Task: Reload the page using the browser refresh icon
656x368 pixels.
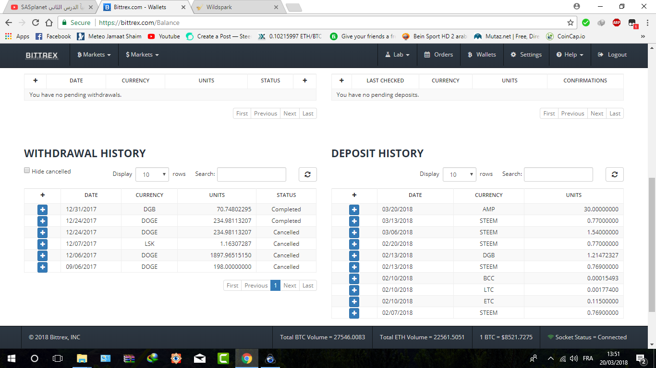Action: coord(35,23)
